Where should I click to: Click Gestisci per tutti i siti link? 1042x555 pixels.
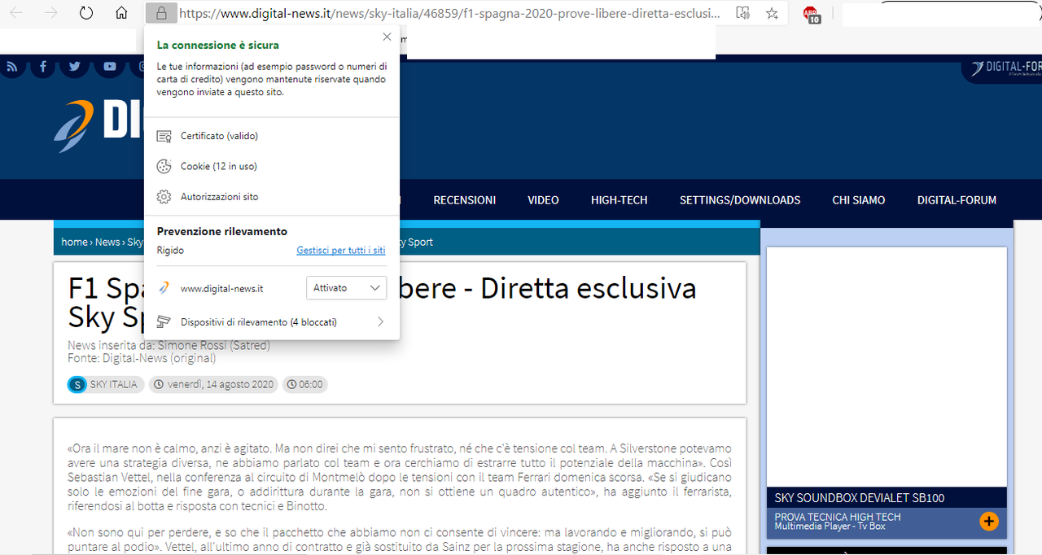point(341,251)
